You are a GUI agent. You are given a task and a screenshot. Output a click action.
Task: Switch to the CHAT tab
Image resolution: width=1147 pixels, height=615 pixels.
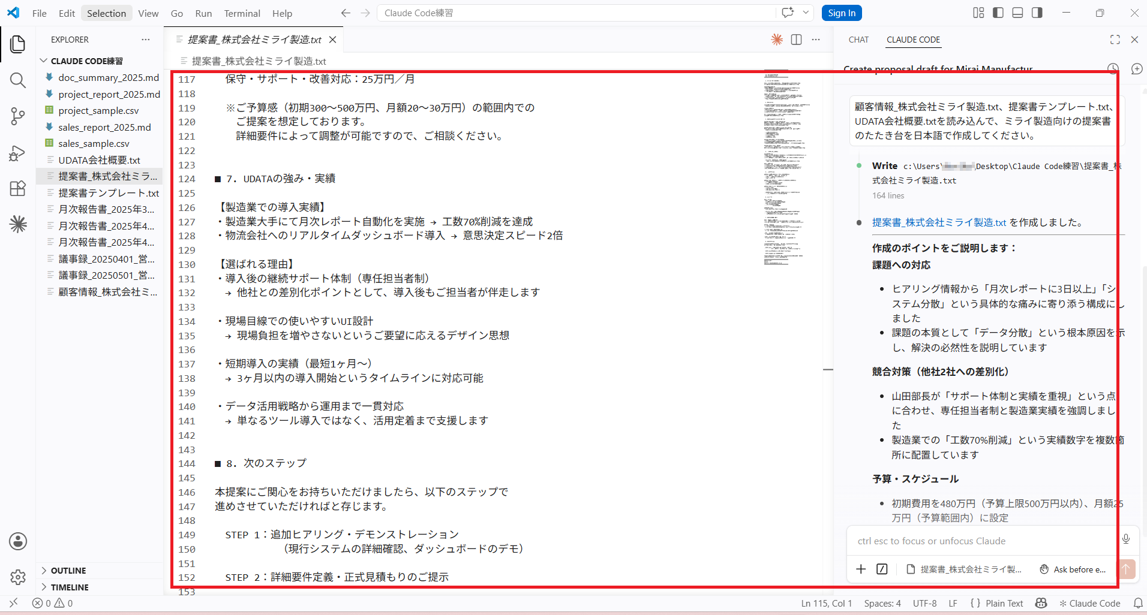tap(858, 40)
